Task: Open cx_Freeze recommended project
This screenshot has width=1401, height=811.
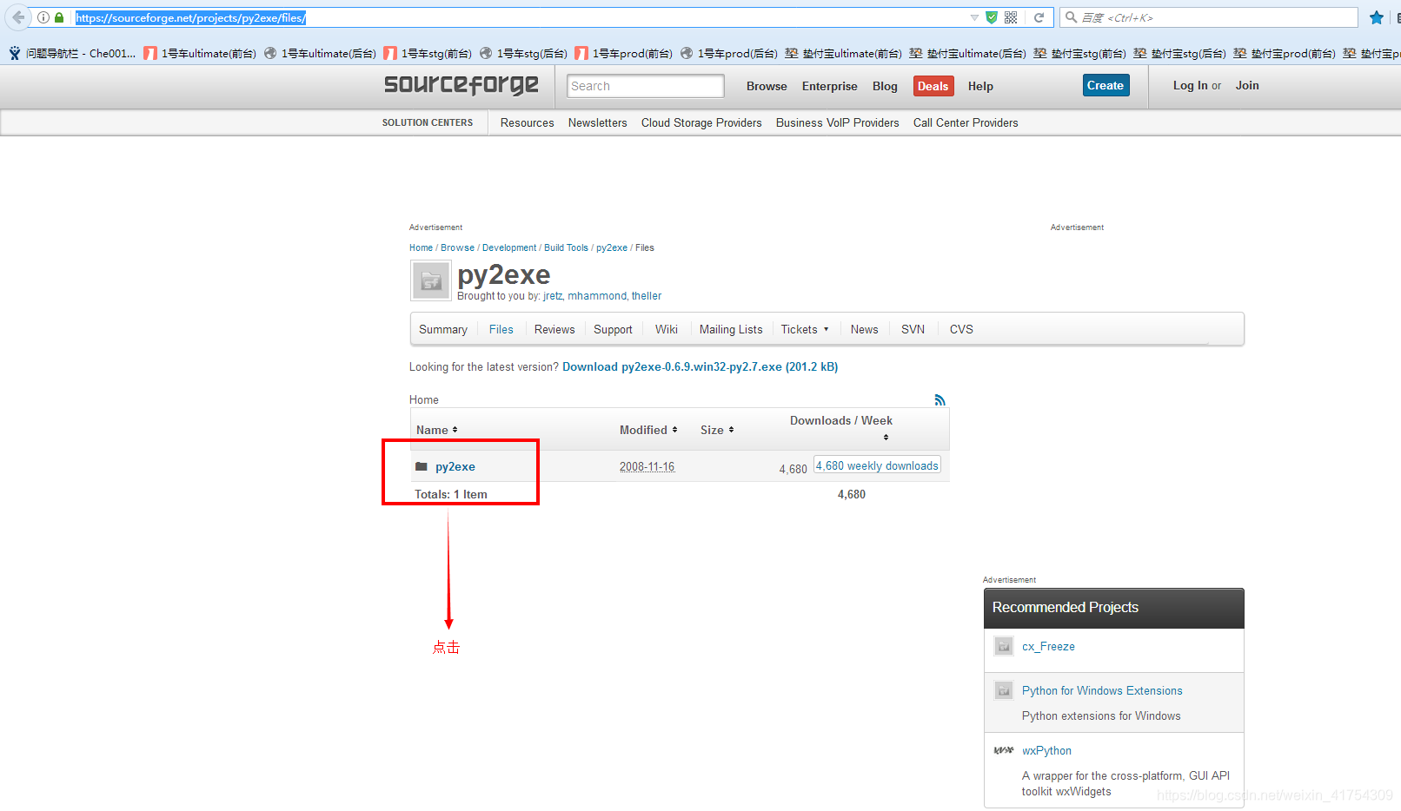Action: click(x=1048, y=647)
